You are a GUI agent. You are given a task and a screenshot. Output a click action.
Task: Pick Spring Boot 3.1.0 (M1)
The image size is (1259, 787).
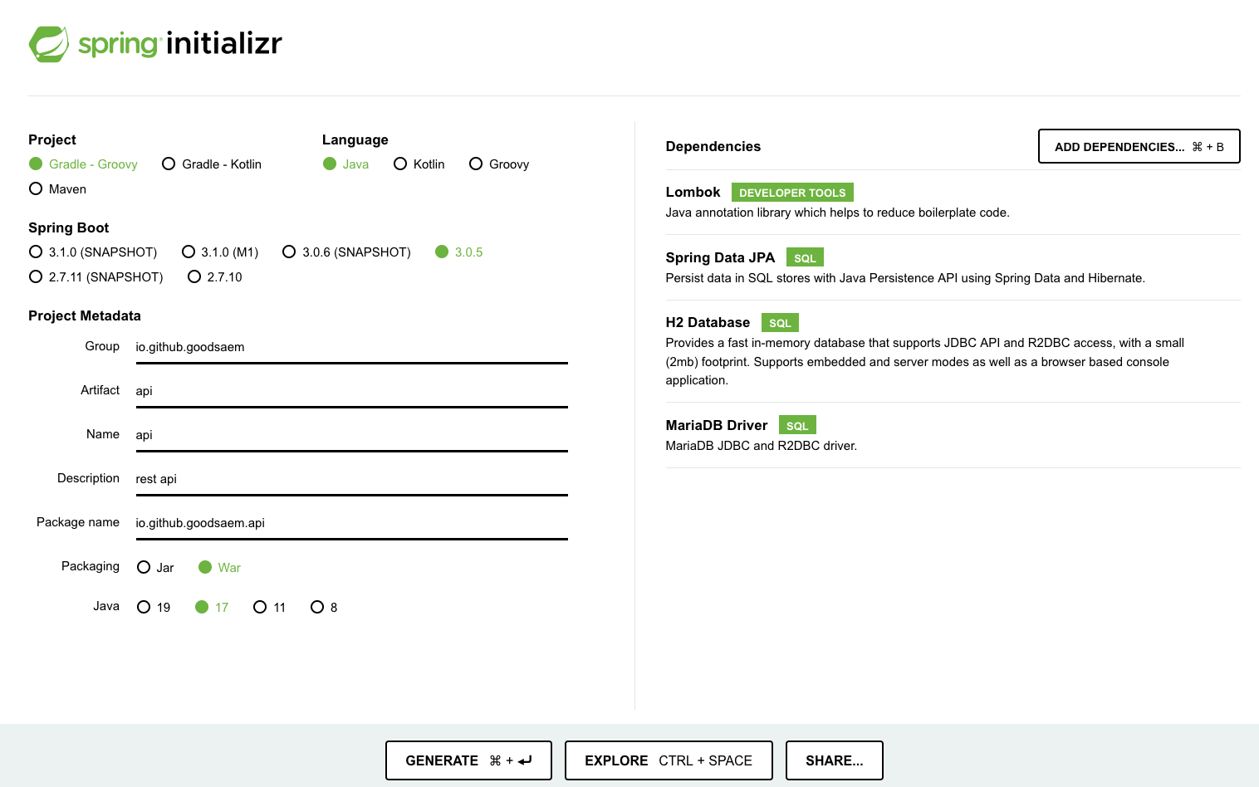point(220,252)
